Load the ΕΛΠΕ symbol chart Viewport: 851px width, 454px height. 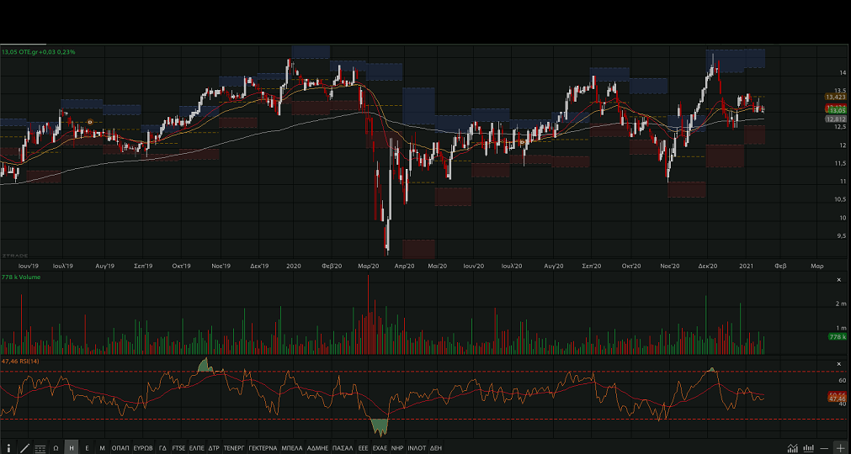(196, 448)
